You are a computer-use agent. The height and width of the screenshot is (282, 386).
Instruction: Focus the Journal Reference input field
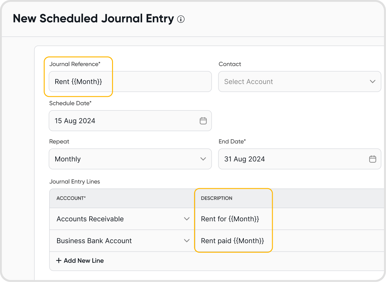[x=130, y=82]
